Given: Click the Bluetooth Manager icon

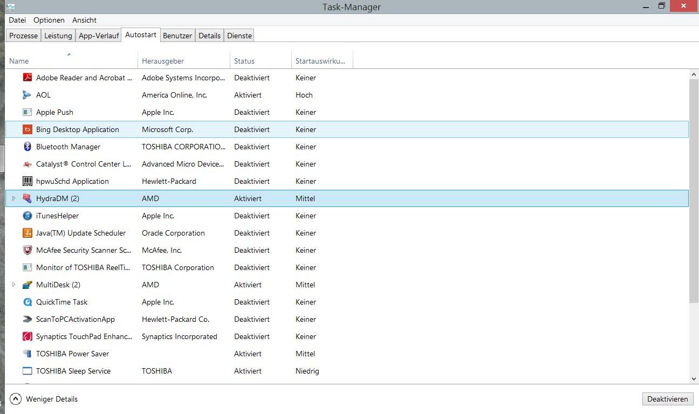Looking at the screenshot, I should pos(28,147).
